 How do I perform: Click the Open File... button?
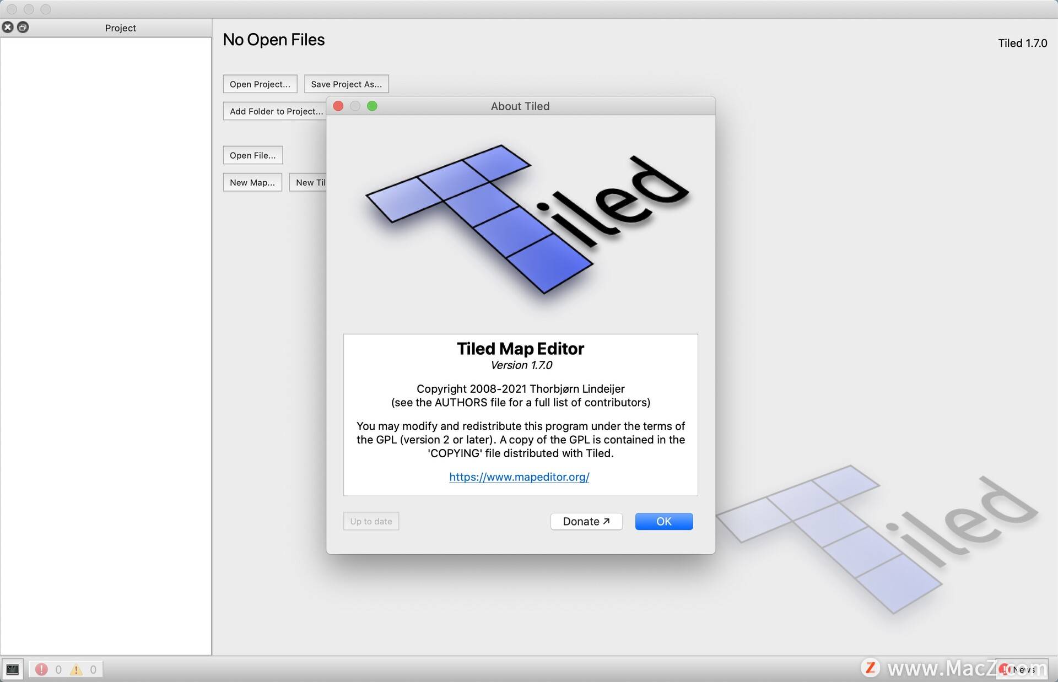click(x=252, y=155)
